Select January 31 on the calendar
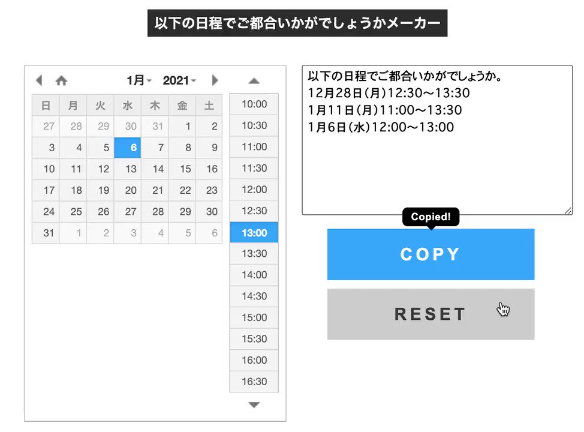The image size is (584, 432). (x=49, y=233)
